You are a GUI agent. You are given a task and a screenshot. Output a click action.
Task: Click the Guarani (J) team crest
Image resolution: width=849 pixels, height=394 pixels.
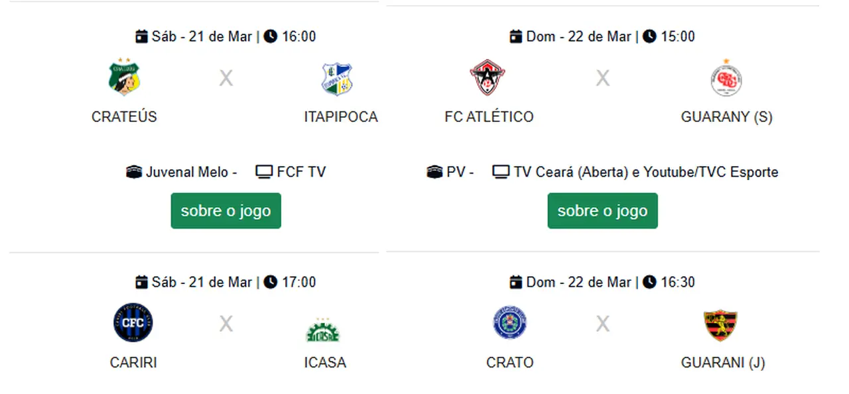click(x=720, y=324)
